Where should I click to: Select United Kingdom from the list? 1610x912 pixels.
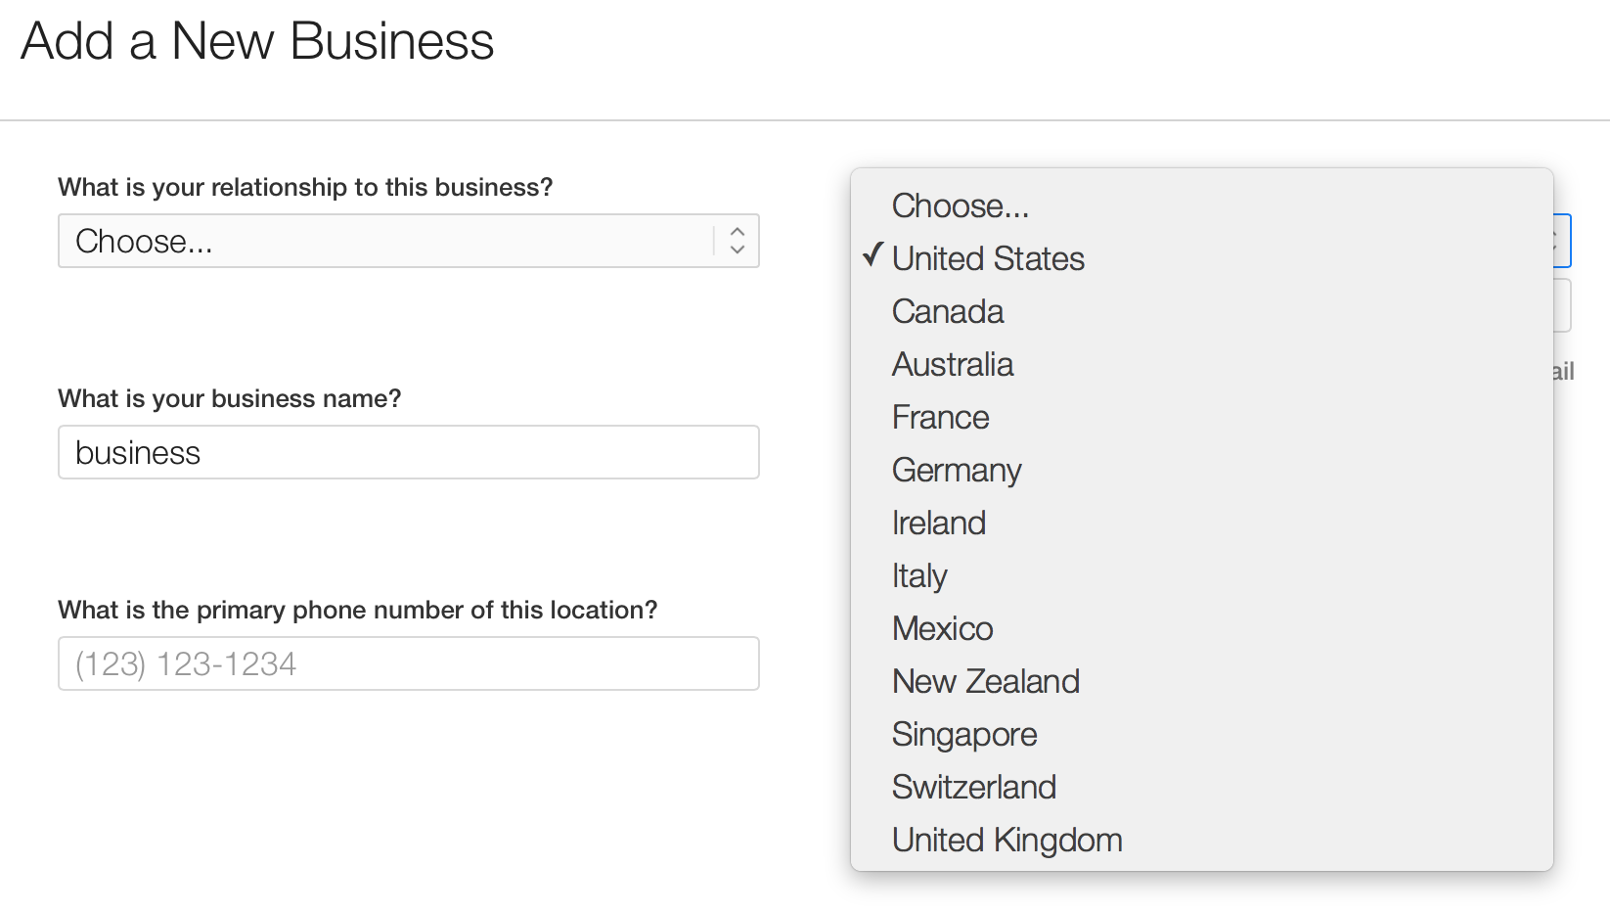1006,840
